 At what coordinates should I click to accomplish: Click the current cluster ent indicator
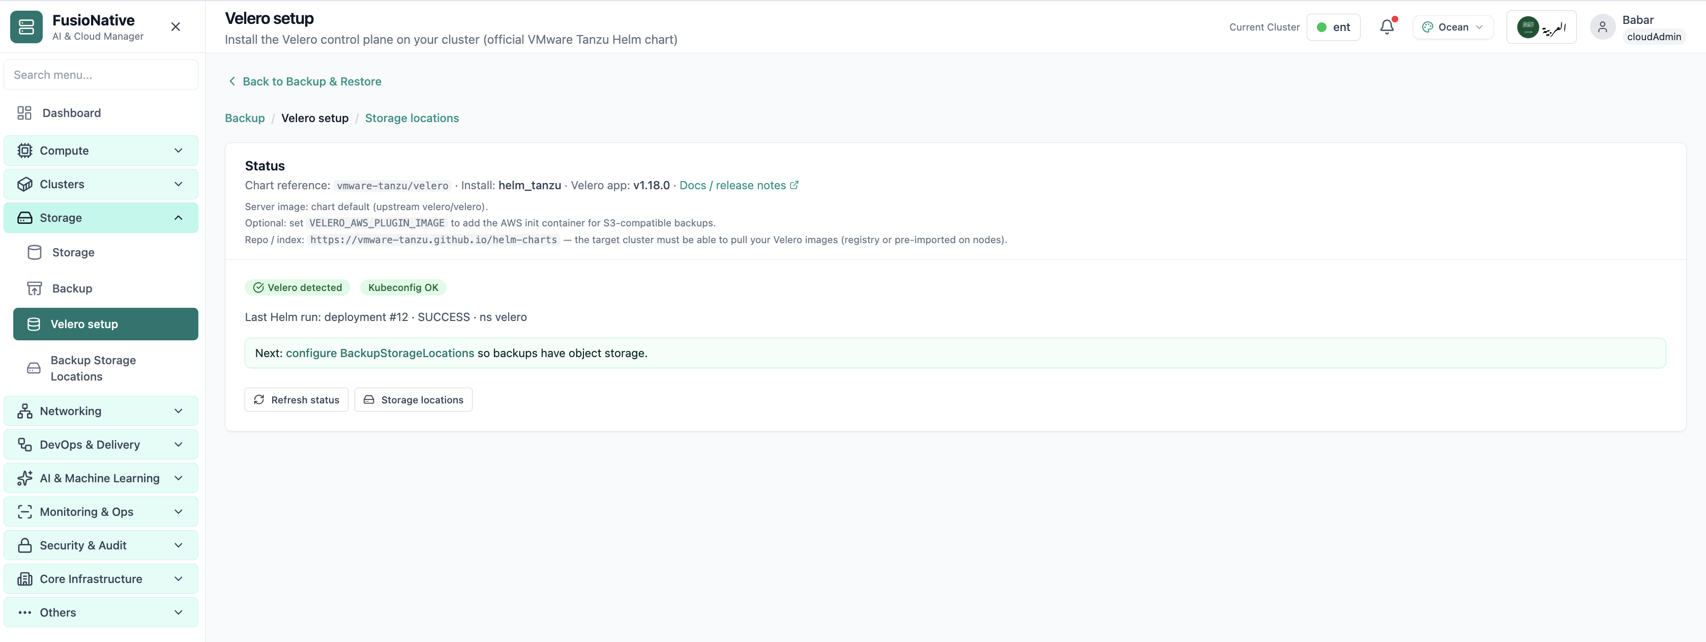tap(1333, 27)
